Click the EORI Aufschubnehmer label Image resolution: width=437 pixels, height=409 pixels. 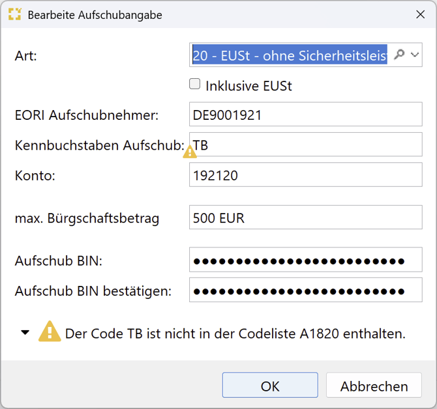(87, 115)
